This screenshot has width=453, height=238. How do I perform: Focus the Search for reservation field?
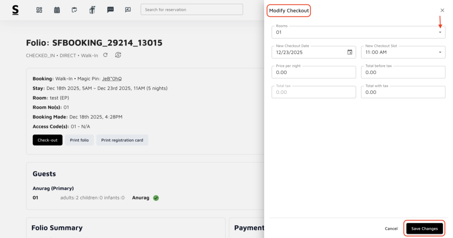192,10
